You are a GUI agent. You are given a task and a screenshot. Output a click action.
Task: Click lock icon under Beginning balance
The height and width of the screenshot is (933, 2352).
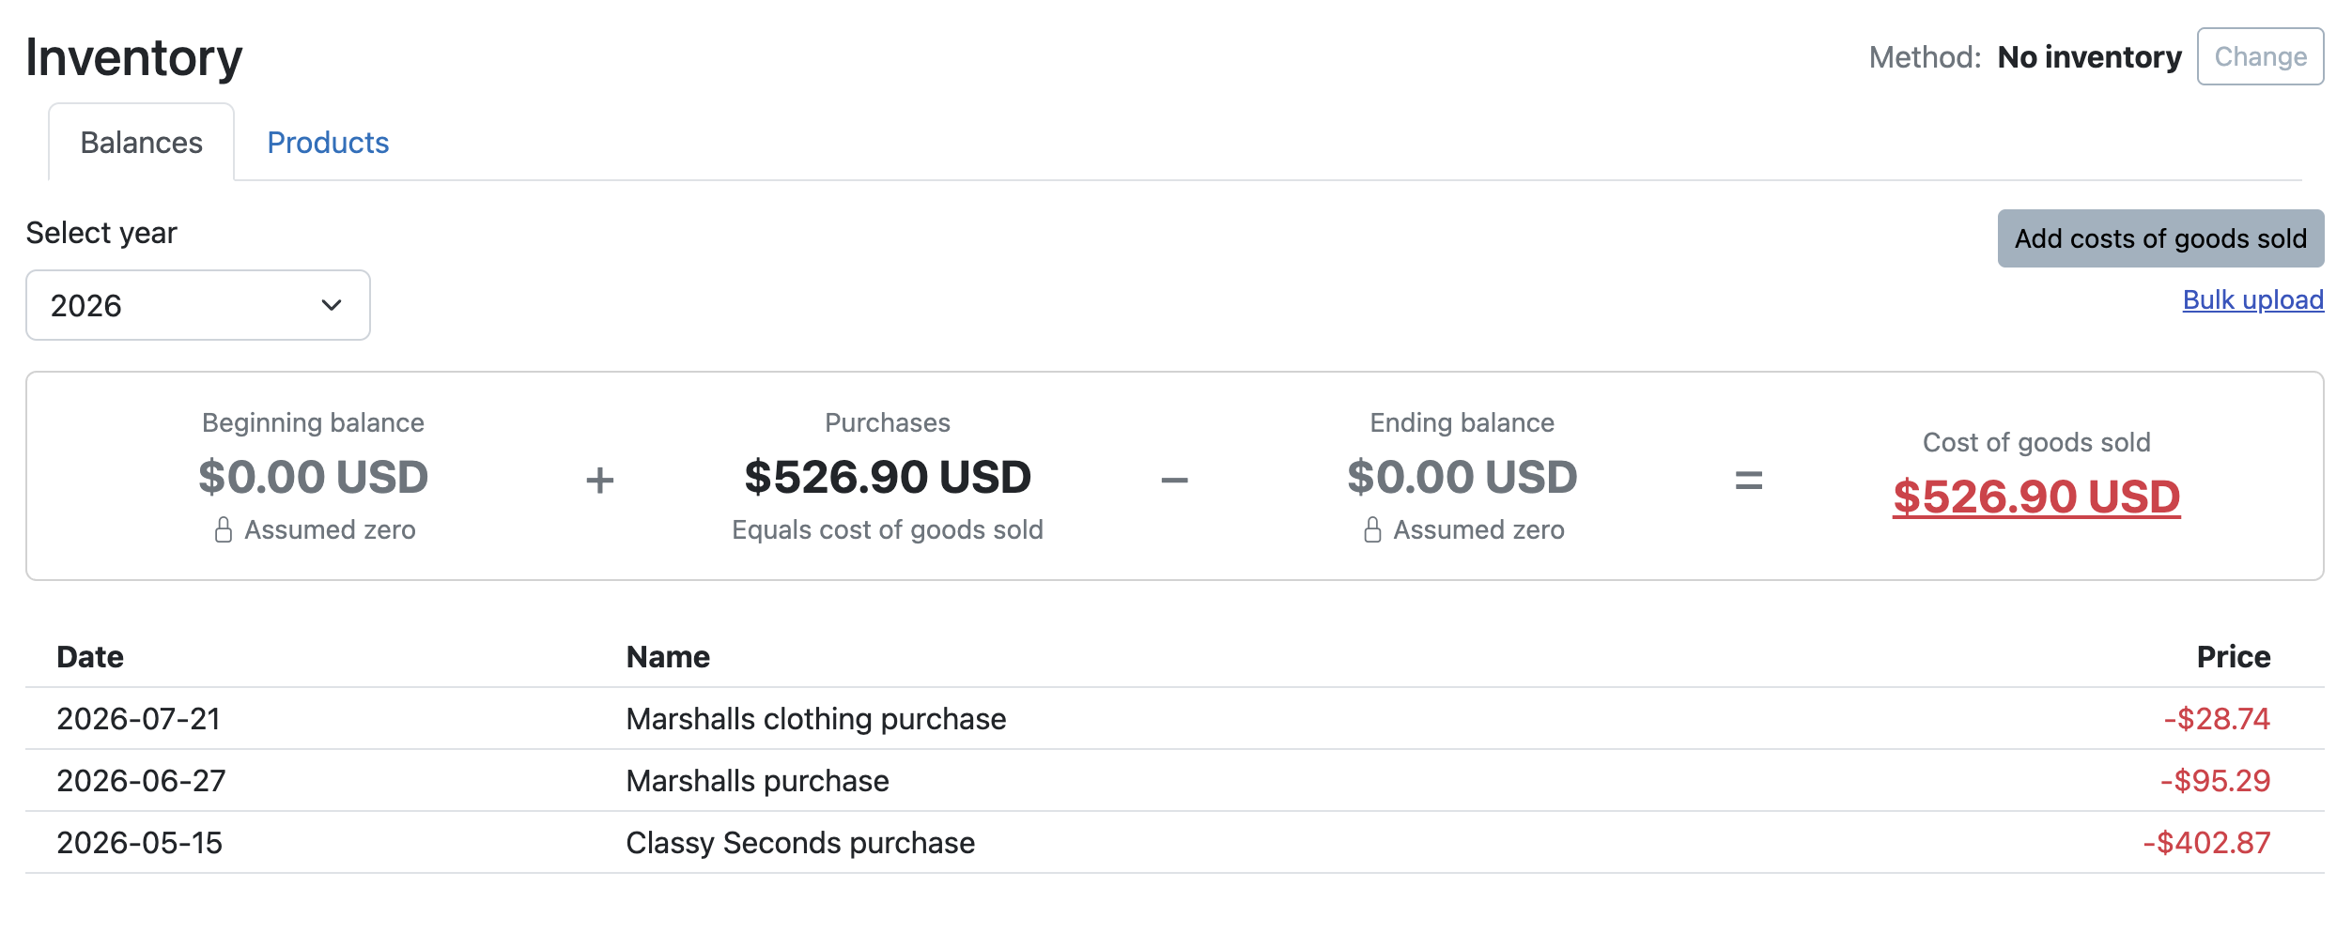pos(224,530)
